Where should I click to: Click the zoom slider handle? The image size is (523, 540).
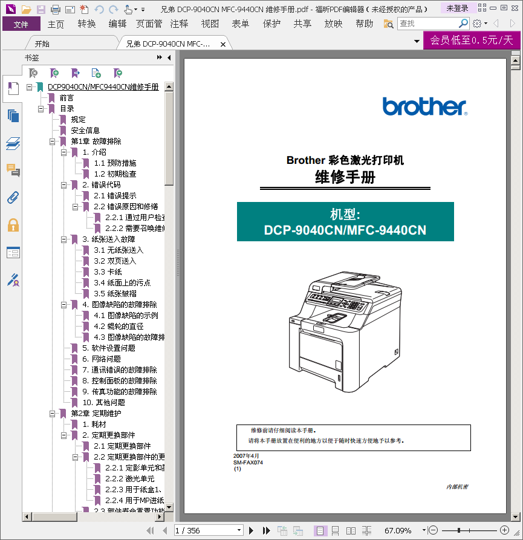[459, 530]
